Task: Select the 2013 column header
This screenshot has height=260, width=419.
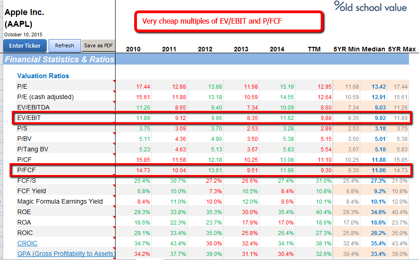Action: [241, 49]
